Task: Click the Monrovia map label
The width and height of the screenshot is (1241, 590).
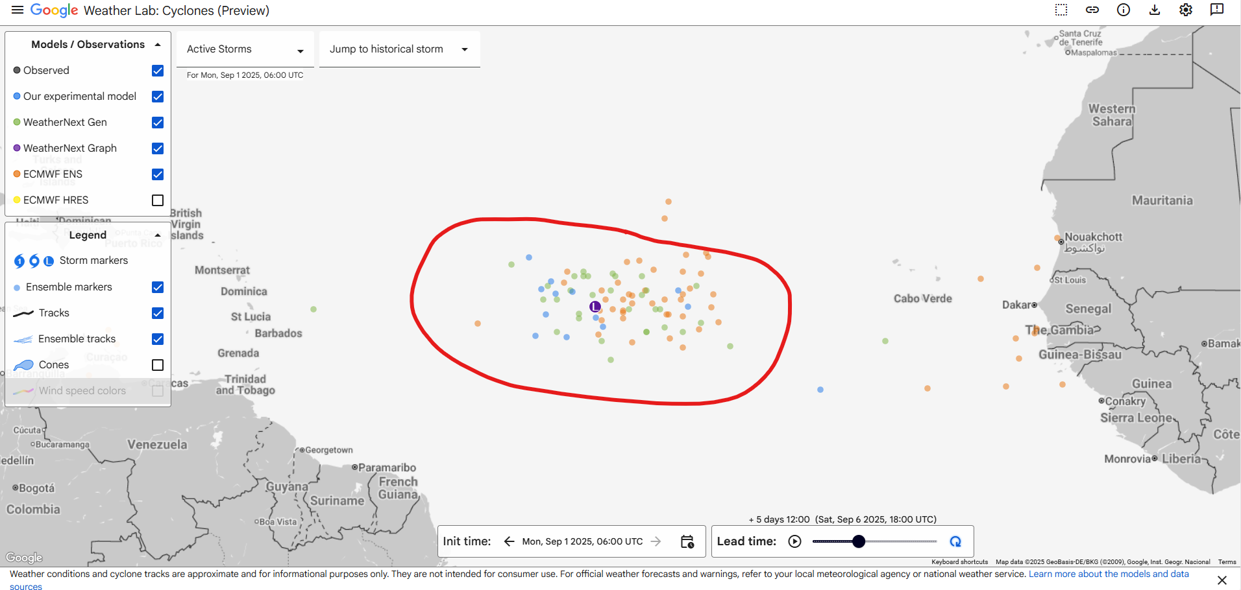Action: (x=1127, y=459)
